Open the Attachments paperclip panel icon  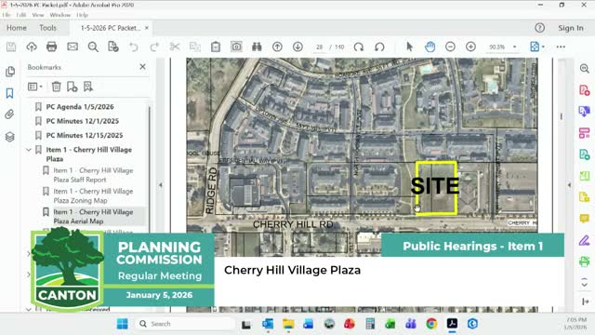click(x=9, y=114)
